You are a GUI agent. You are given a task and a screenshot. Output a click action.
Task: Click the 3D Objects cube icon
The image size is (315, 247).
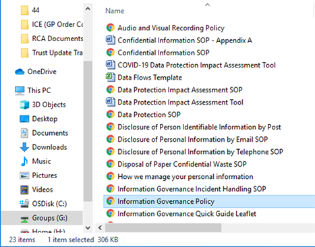point(24,105)
